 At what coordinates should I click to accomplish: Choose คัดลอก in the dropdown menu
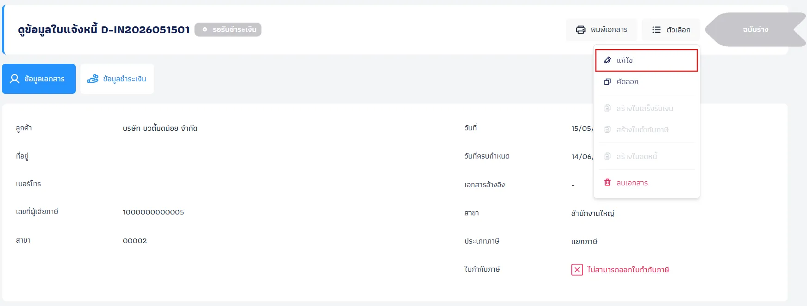(x=646, y=82)
